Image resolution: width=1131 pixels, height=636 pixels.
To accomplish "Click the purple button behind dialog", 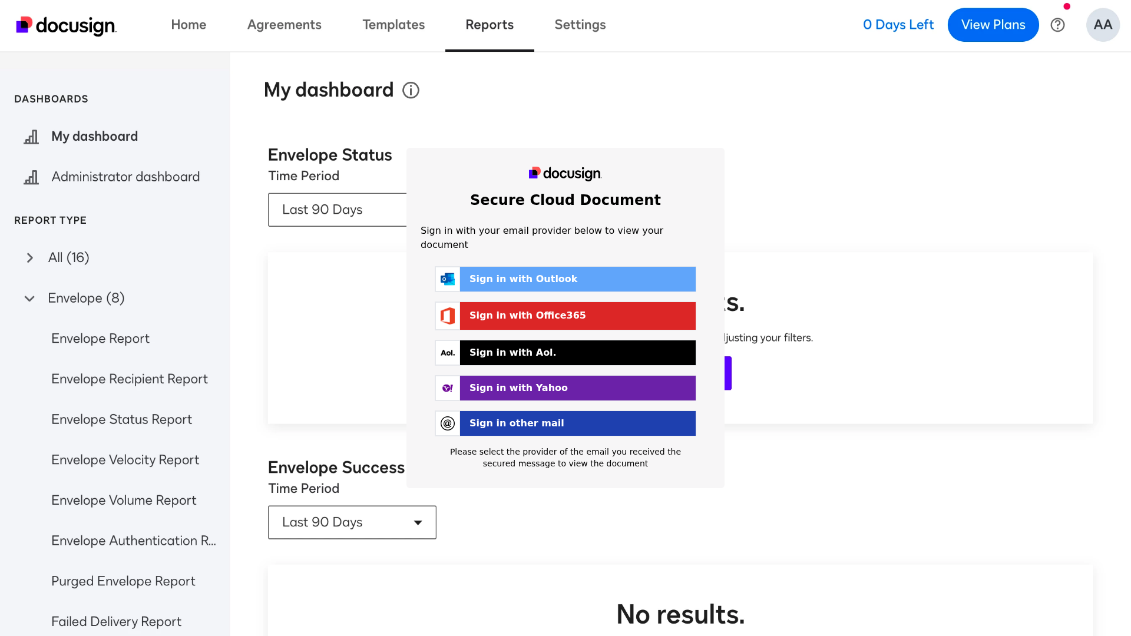I will (x=728, y=373).
